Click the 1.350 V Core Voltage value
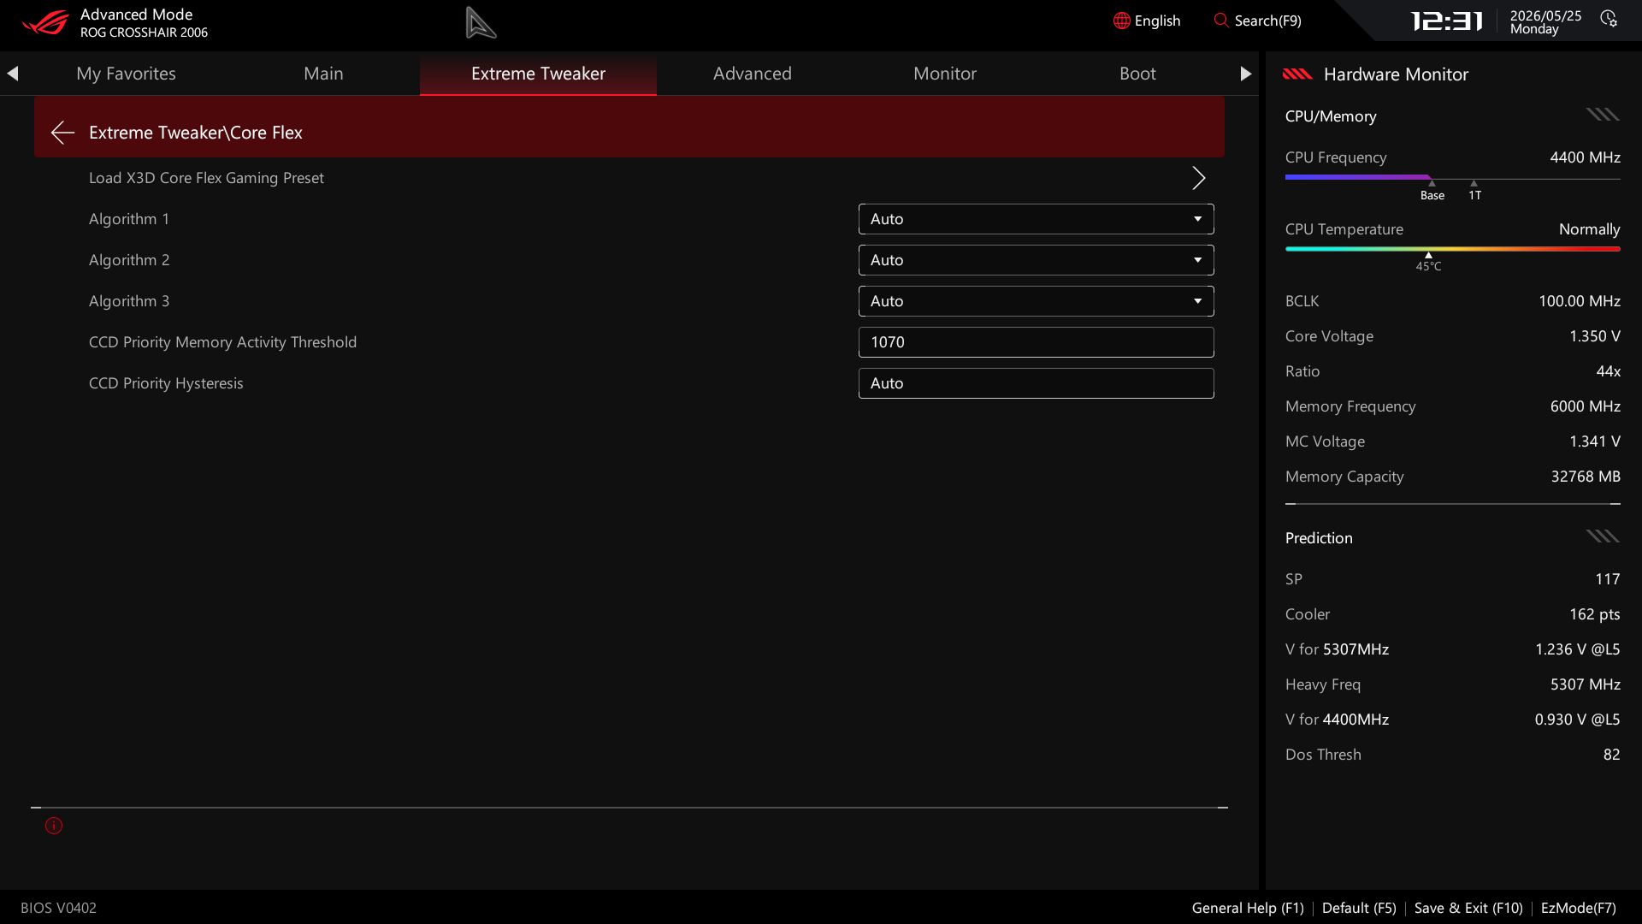1642x924 pixels. 1594,336
